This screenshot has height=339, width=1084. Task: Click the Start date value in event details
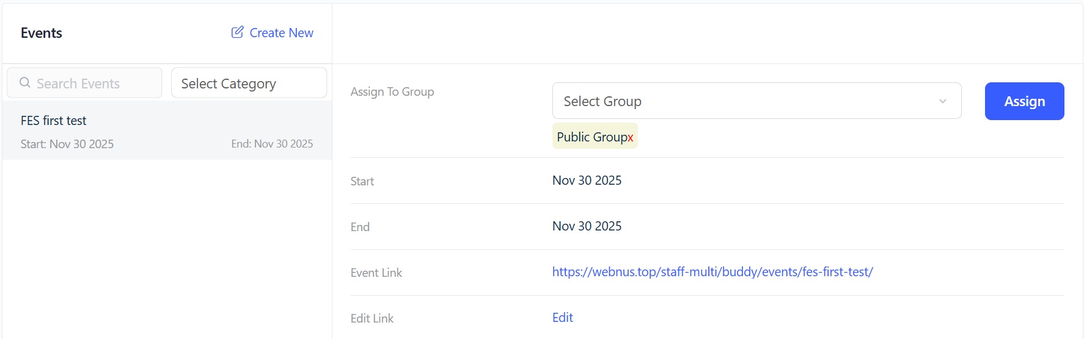click(587, 180)
